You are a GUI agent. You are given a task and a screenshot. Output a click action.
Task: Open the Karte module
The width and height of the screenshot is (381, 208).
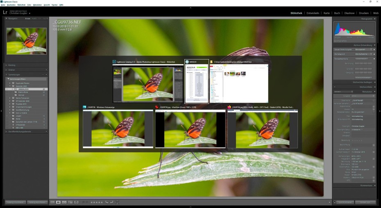[327, 13]
